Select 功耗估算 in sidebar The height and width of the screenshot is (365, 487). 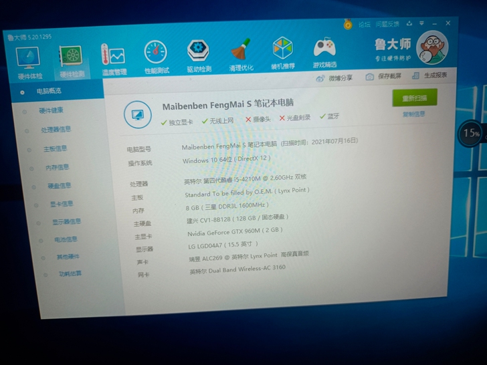tap(70, 273)
